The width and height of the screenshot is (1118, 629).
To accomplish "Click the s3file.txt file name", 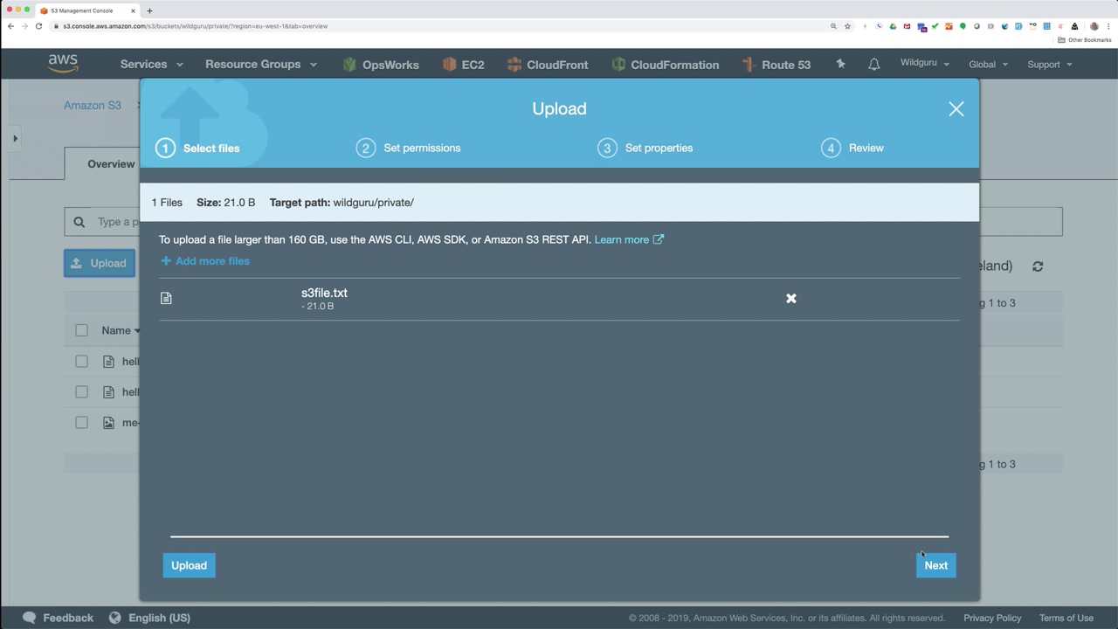I will coord(324,293).
